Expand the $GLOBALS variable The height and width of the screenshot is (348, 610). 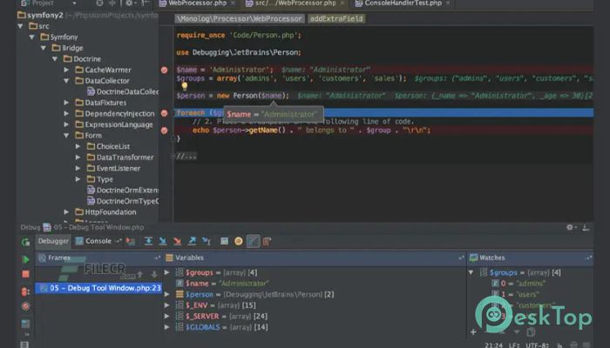coord(167,327)
